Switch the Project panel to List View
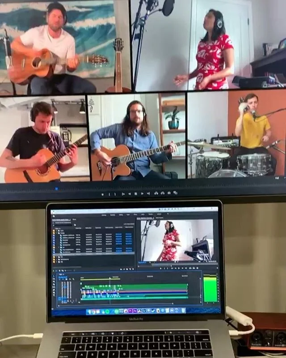Image resolution: width=286 pixels, height=358 pixels. [x=56, y=271]
